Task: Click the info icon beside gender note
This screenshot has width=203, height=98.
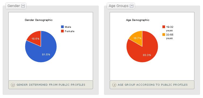Action: (x=13, y=85)
